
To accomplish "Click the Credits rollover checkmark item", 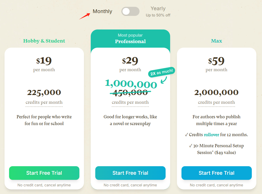I will (x=216, y=134).
